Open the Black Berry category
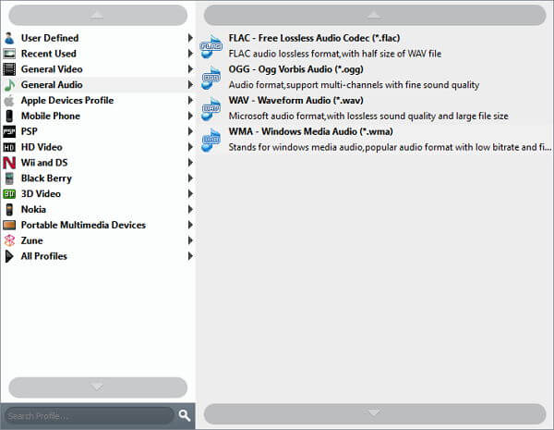Viewport: 554px width, 430px height. (x=98, y=178)
